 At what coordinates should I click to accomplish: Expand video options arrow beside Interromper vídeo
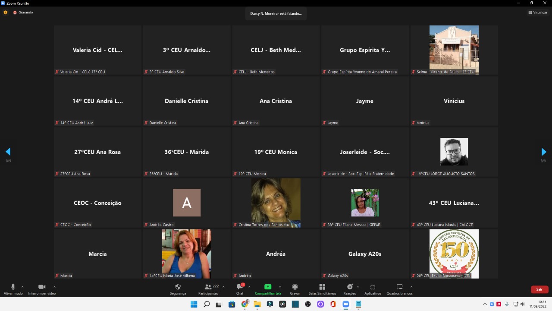[x=54, y=287]
